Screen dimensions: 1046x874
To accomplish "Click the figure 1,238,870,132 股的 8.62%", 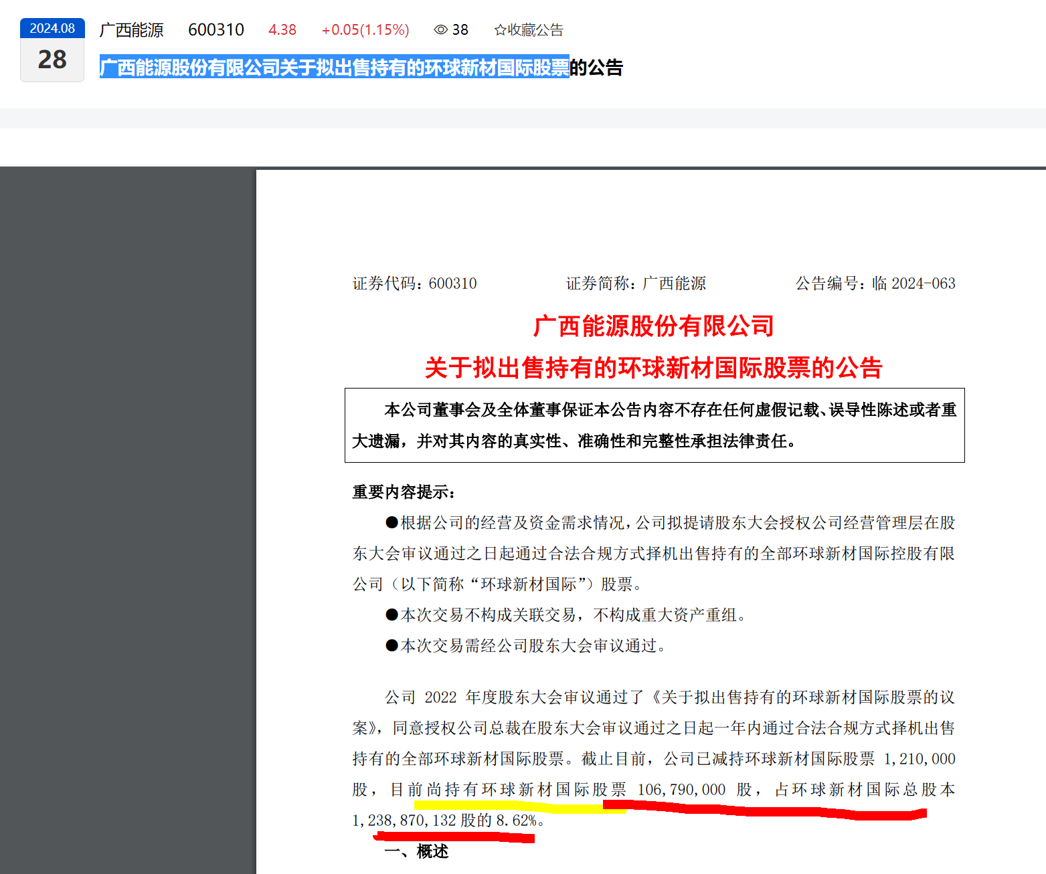I will (446, 821).
